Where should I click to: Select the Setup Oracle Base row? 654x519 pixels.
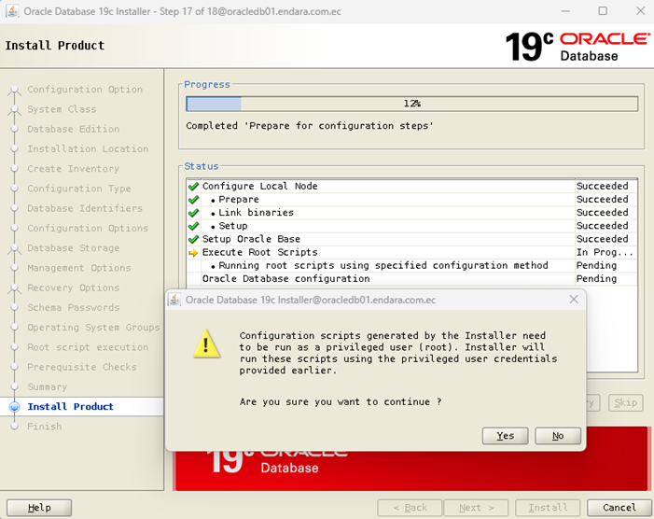(411, 239)
